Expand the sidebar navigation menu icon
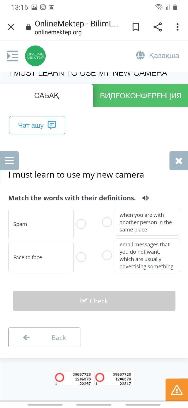Viewport: 188px width, 408px height. (13, 56)
